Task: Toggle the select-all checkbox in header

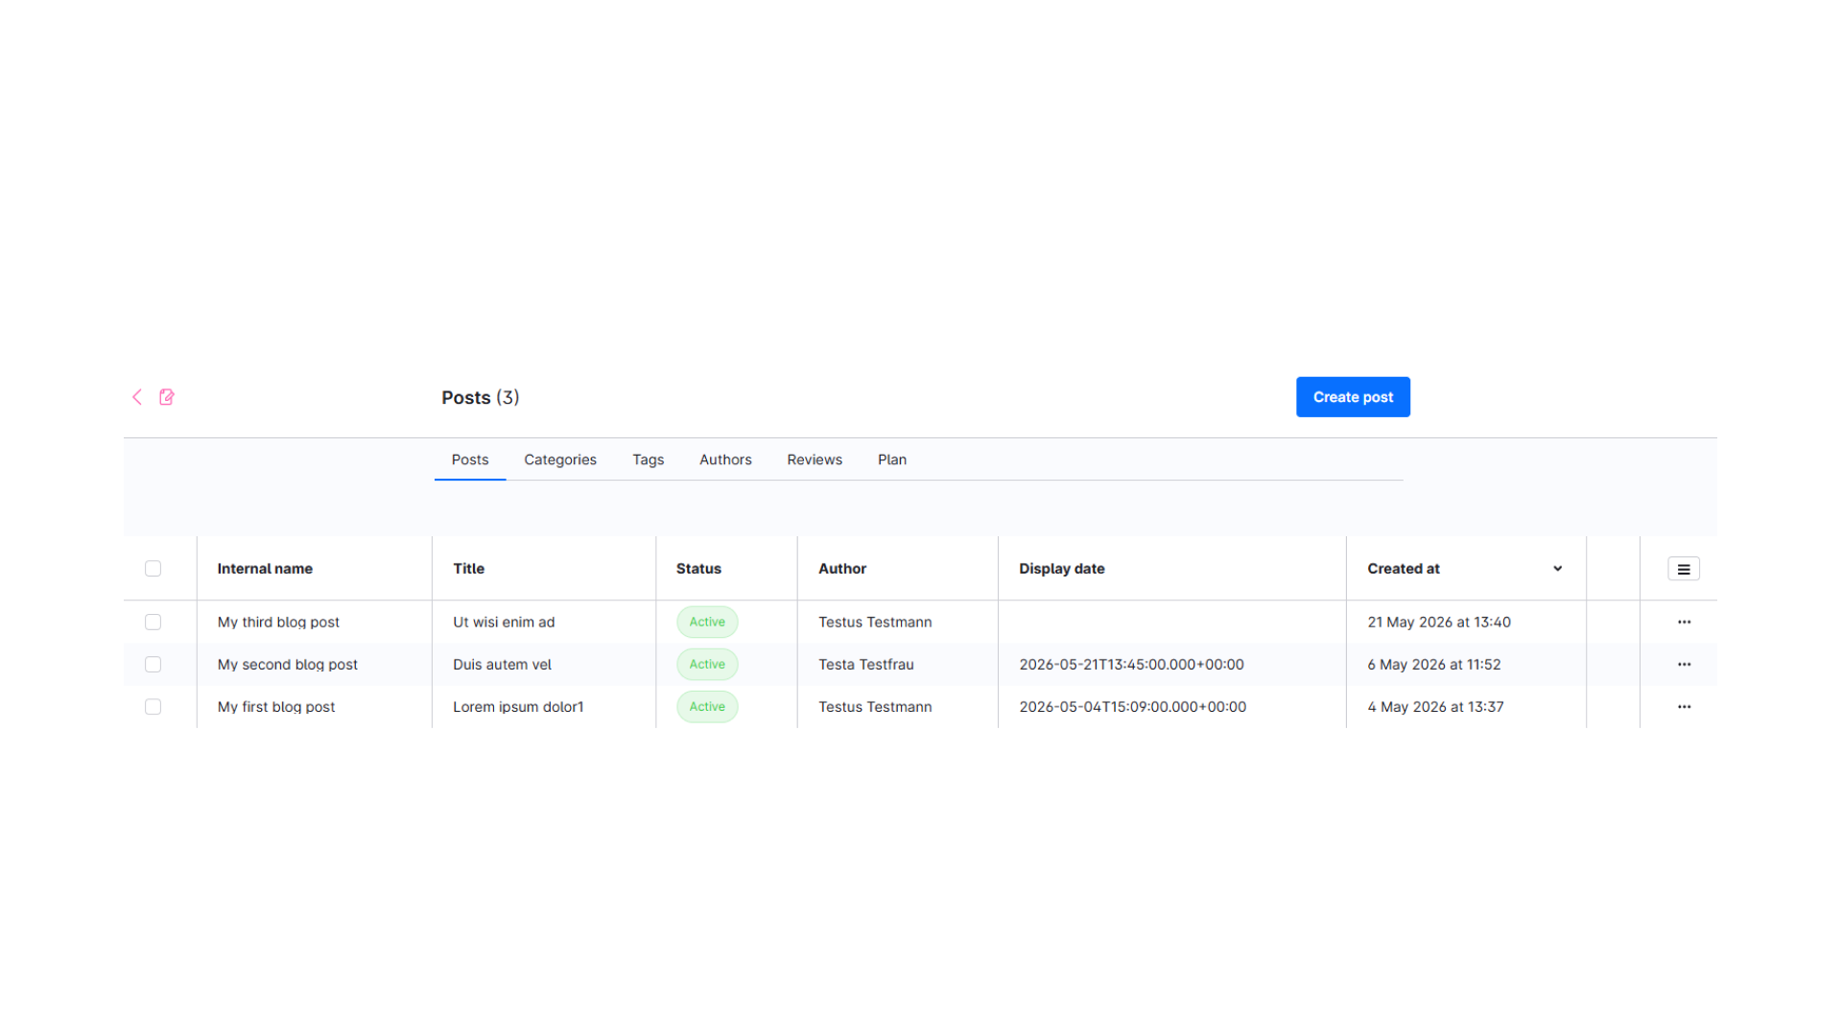Action: click(x=153, y=569)
